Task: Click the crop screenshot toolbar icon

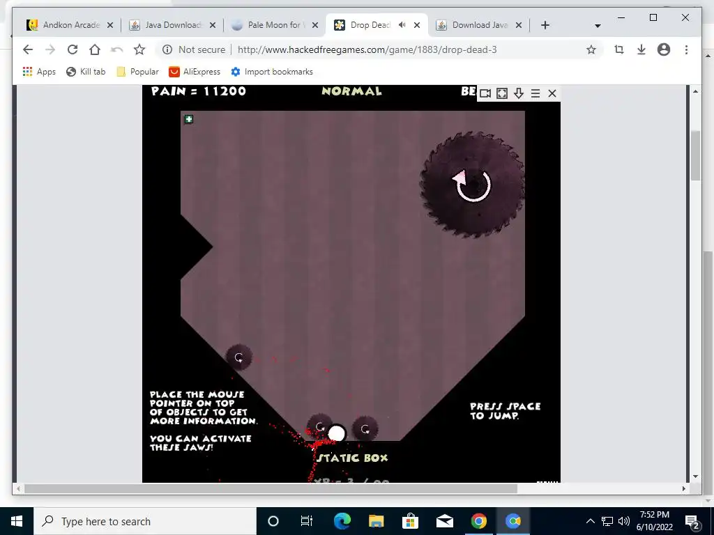Action: click(x=619, y=49)
